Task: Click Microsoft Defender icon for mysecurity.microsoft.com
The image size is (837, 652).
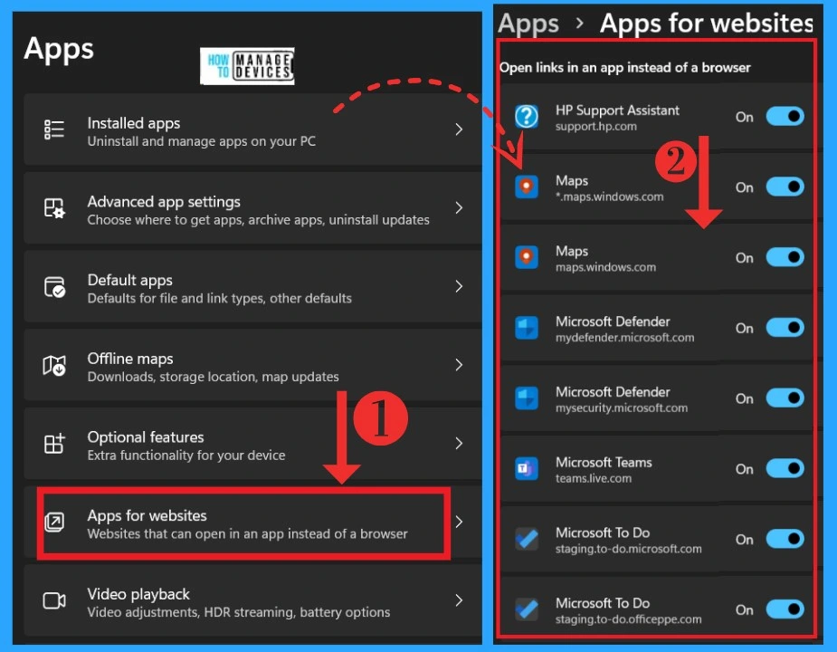Action: [527, 398]
